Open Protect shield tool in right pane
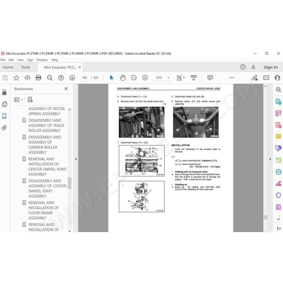Image resolution: width=283 pixels, height=283 pixels. (278, 195)
